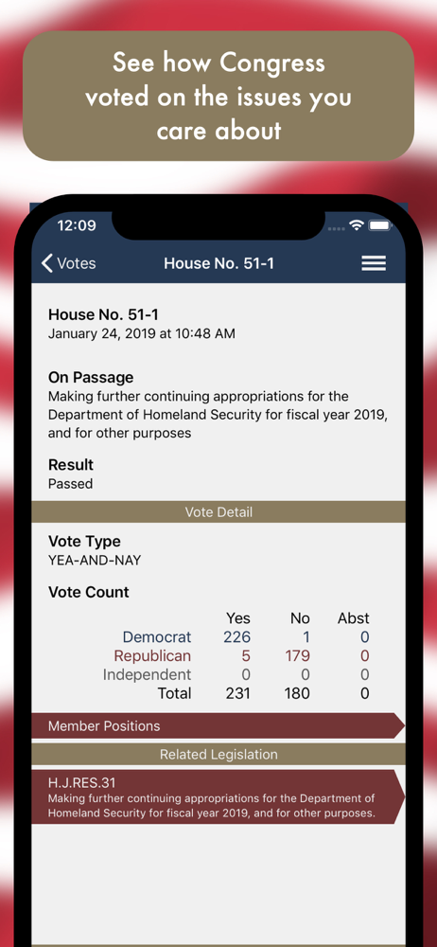Viewport: 437px width, 947px height.
Task: Tap the January 24, 2019 date line
Action: tap(142, 333)
